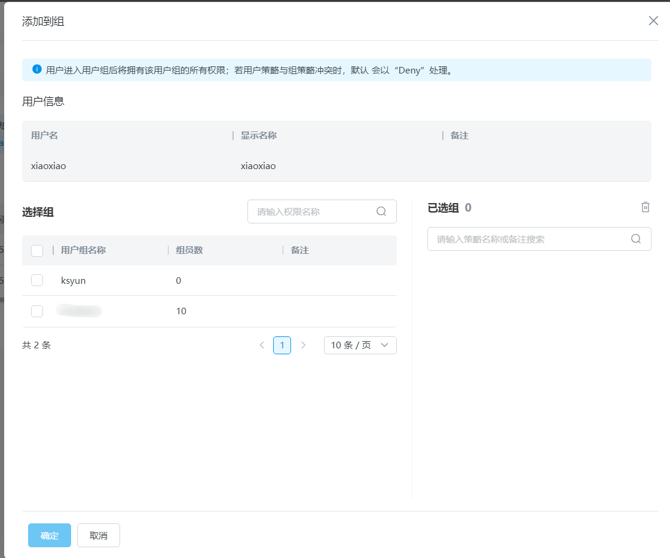Click search icon in 请输入权限名称 box
The height and width of the screenshot is (558, 670).
click(381, 211)
